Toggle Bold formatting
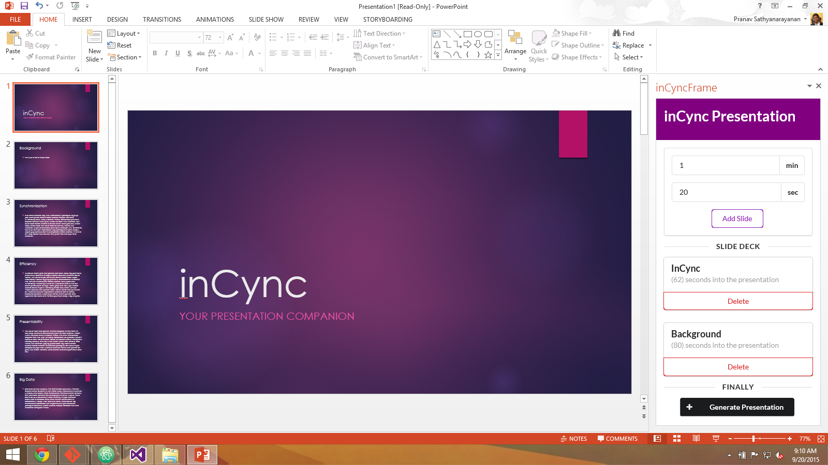828x465 pixels. point(155,53)
